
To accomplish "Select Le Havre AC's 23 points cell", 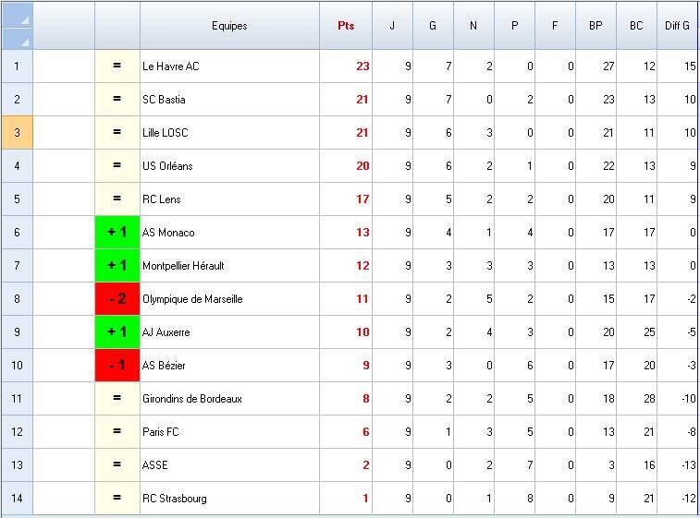I will (x=346, y=66).
